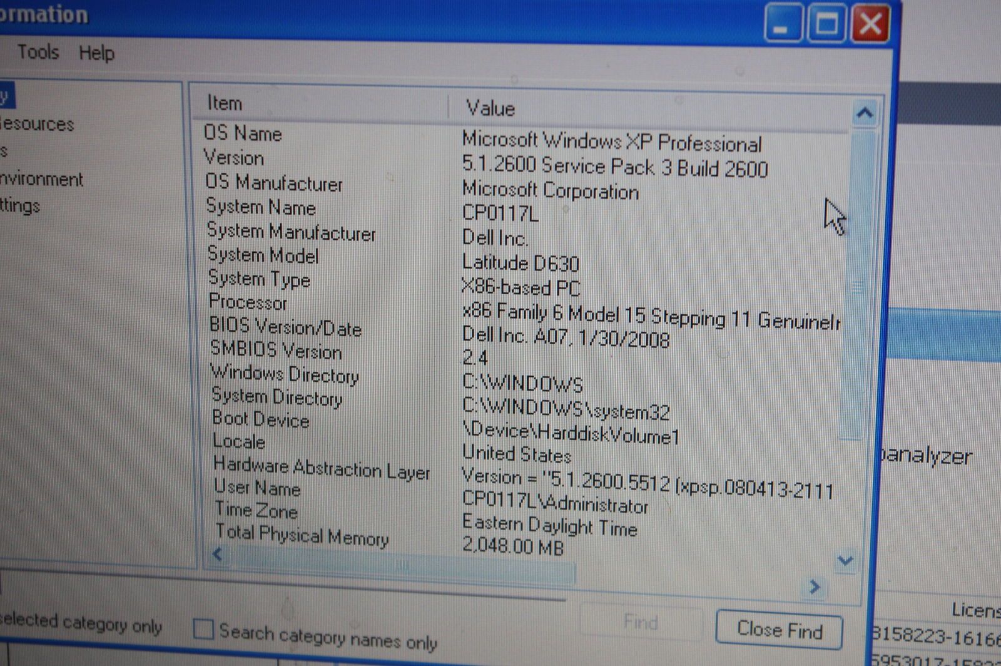Image resolution: width=1001 pixels, height=666 pixels.
Task: Click the value C:\WINDOWS\system32
Action: click(566, 408)
